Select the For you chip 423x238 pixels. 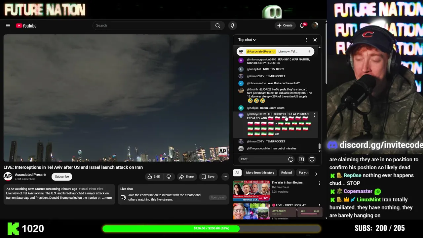coord(303,173)
